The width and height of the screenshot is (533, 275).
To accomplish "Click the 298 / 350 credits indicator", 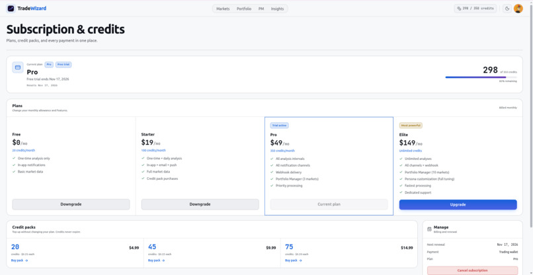I will point(475,9).
